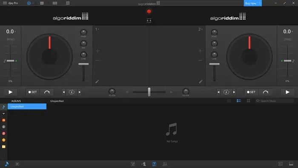Open the grid sampler layout icon in top bar

pyautogui.click(x=68, y=3)
